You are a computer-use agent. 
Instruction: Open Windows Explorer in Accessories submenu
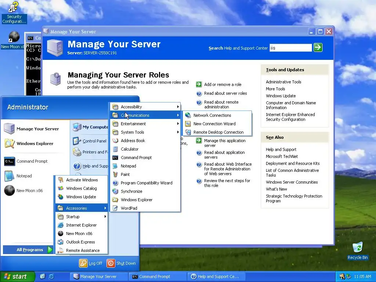145,200
